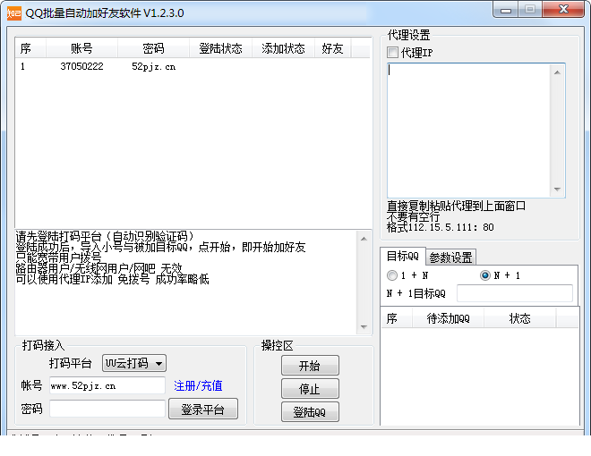Screen dimensions: 591x456
Task: Click the 登录平台 button
Action: (x=203, y=409)
